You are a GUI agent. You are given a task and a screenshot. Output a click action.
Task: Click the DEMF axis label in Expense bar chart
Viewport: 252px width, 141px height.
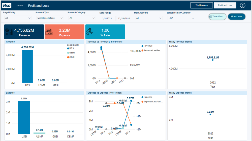(71, 136)
